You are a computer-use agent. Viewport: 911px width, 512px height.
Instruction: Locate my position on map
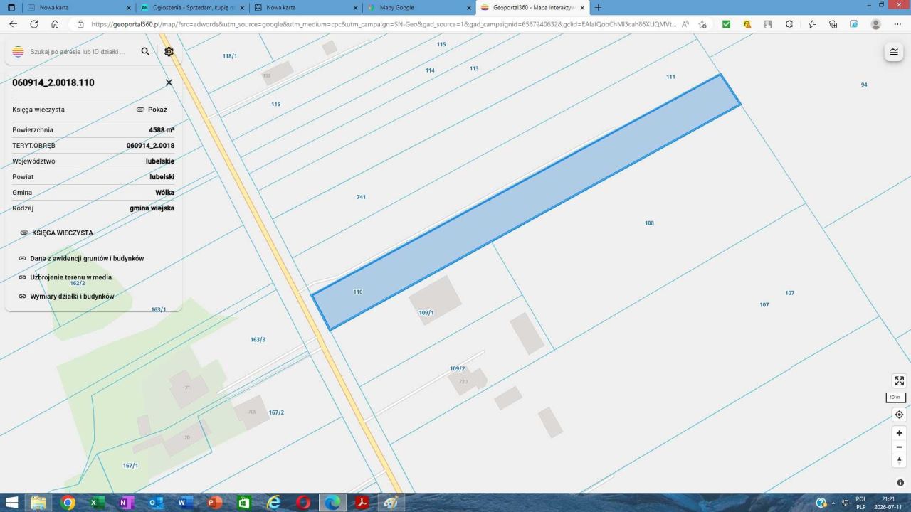899,415
